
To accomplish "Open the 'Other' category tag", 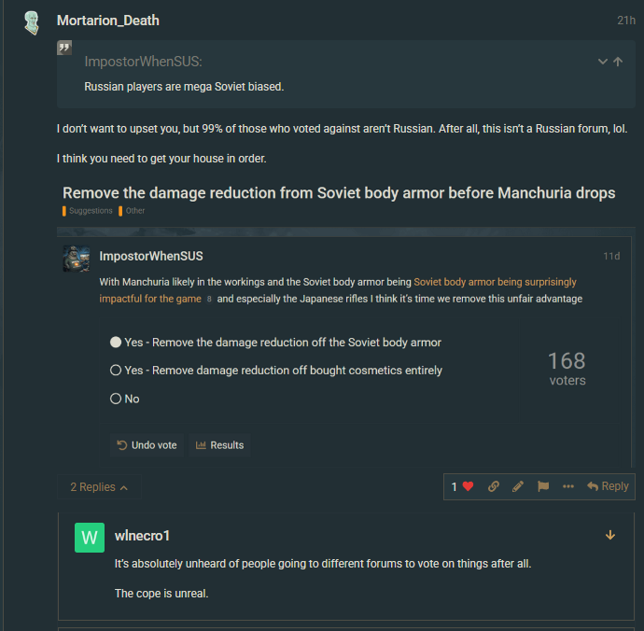I will (134, 211).
